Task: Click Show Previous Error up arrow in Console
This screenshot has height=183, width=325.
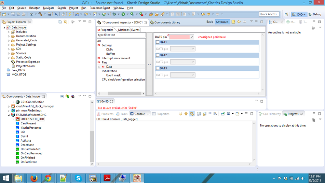Action: pyautogui.click(x=186, y=114)
